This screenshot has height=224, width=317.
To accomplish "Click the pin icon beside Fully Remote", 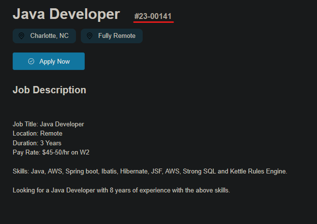I will [x=90, y=36].
